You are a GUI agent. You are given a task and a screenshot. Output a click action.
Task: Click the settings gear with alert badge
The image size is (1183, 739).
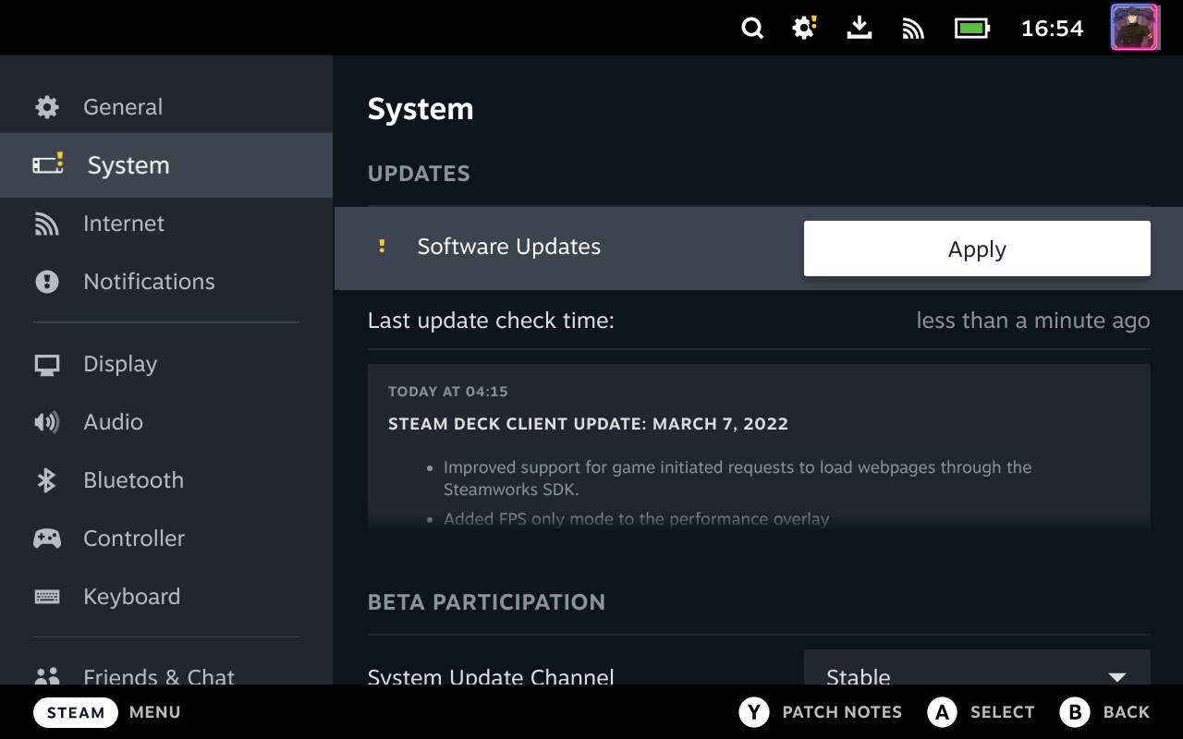pos(805,29)
